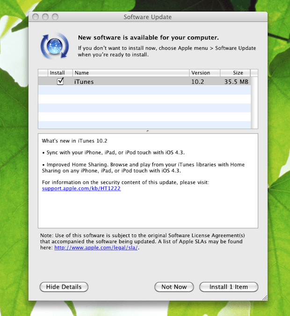Click the pane splitter handle below list

pyautogui.click(x=148, y=131)
